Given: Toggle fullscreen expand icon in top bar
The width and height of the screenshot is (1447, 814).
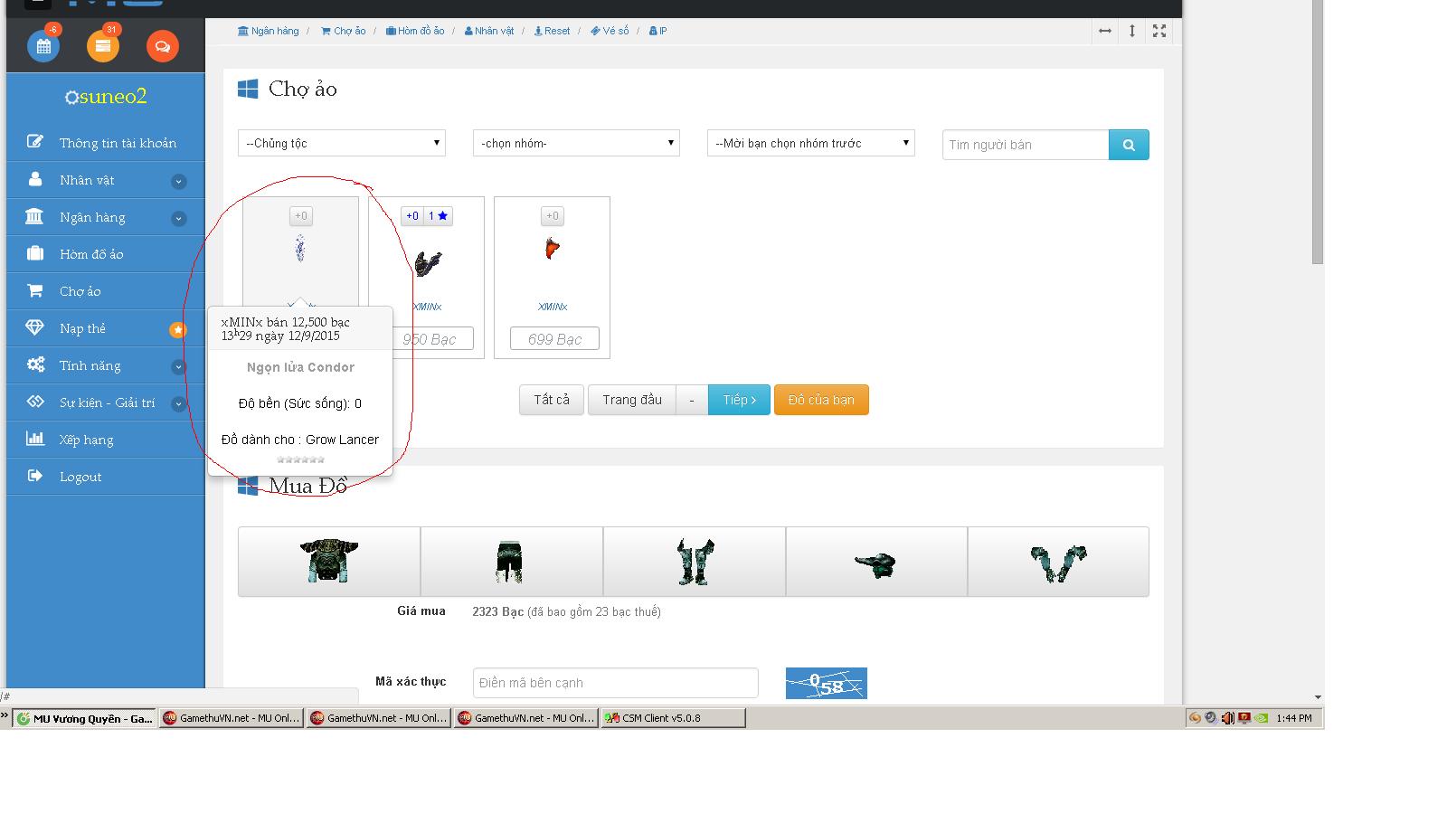Looking at the screenshot, I should point(1159,31).
